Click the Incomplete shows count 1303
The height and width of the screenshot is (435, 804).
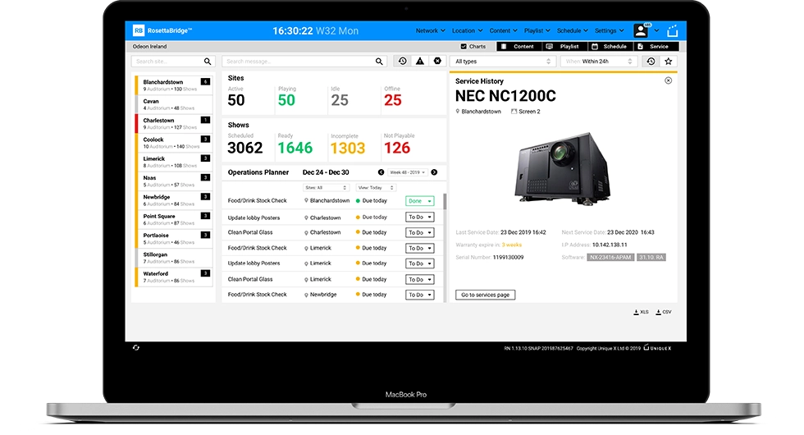point(348,149)
